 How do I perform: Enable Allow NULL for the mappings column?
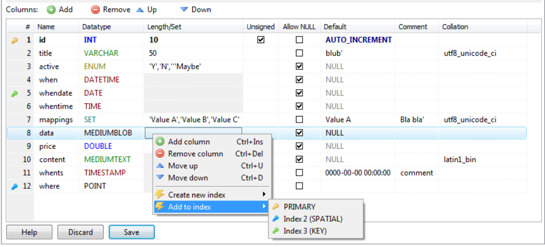coord(299,119)
